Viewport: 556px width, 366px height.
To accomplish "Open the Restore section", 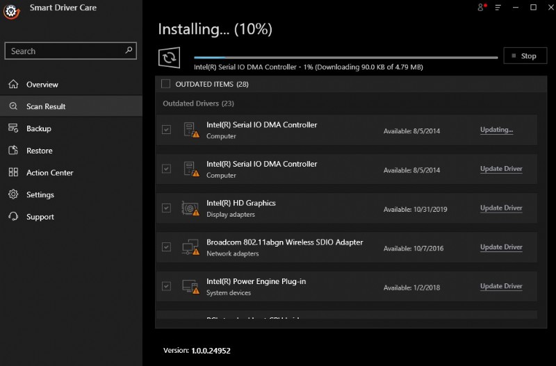I will pos(71,151).
